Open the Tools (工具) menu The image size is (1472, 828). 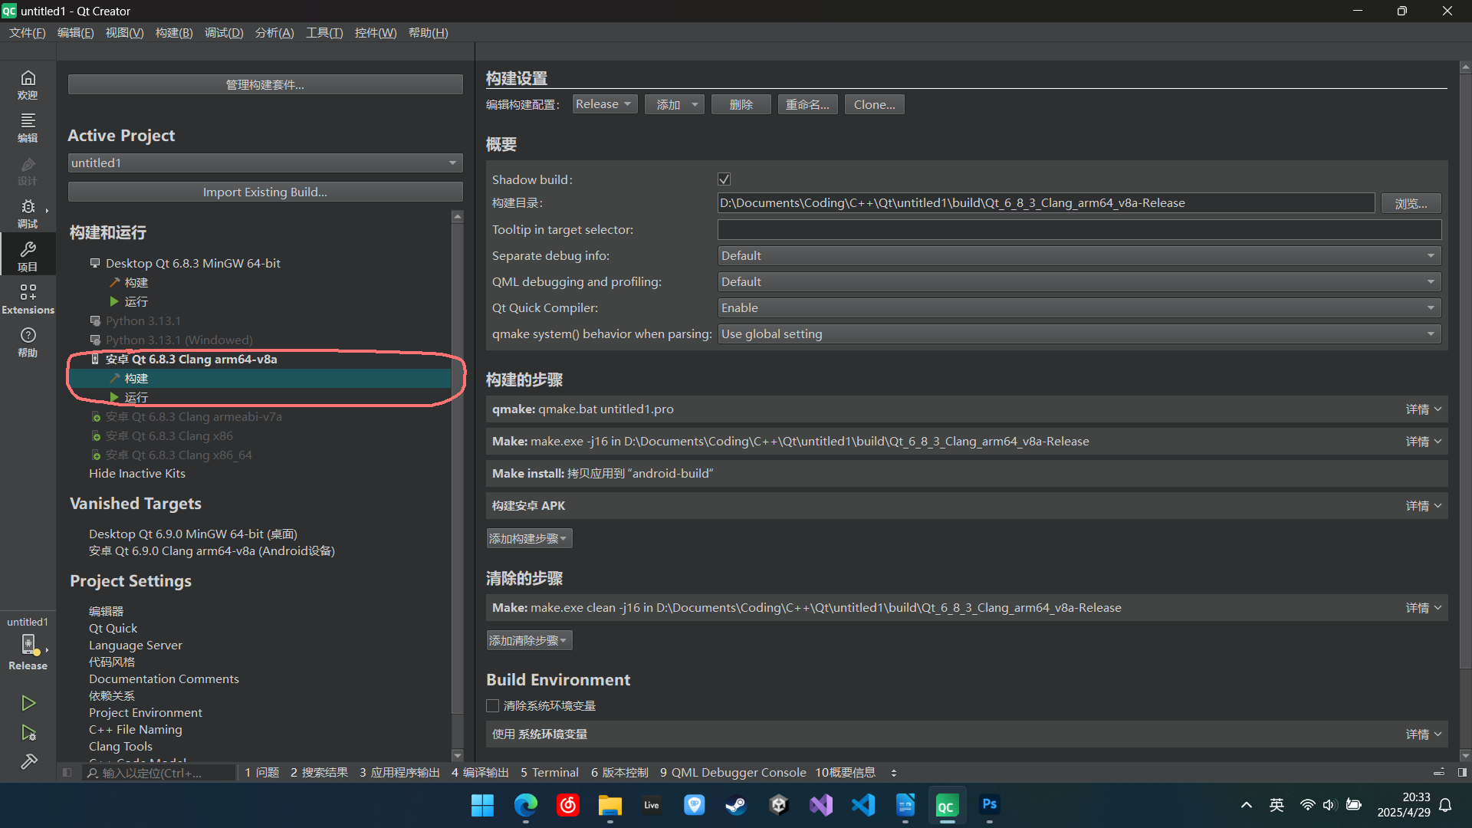pyautogui.click(x=324, y=33)
